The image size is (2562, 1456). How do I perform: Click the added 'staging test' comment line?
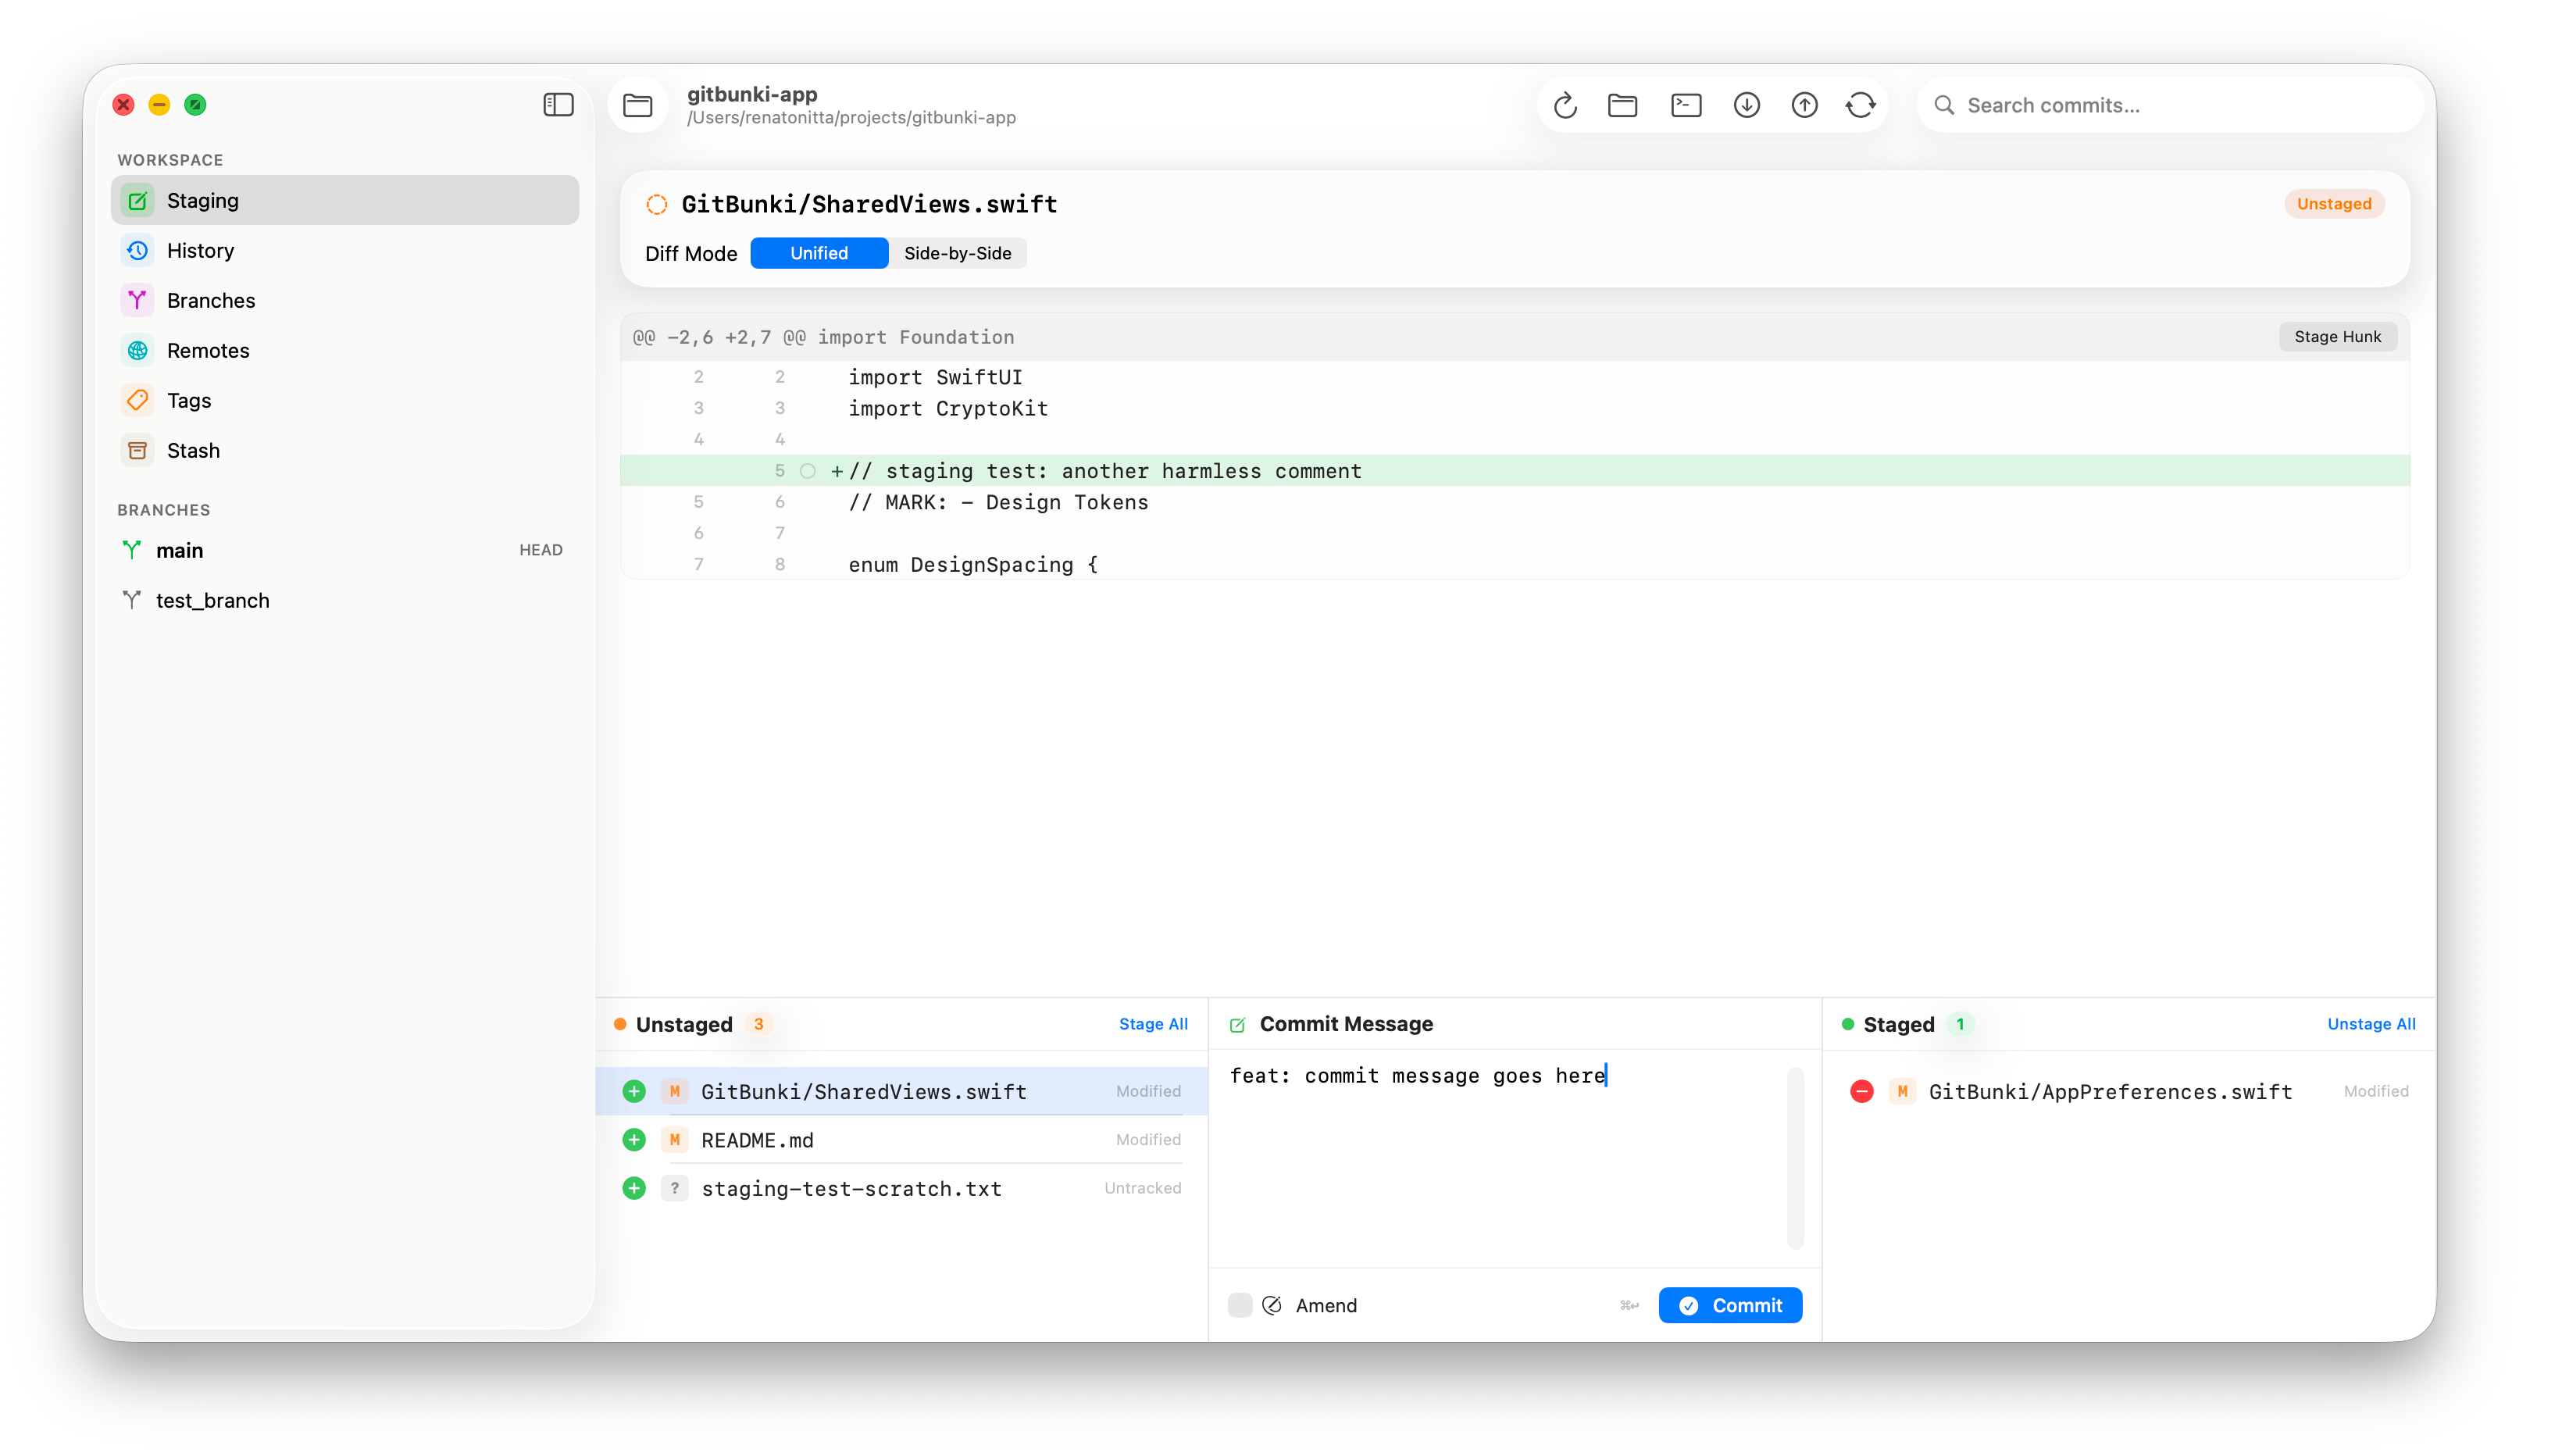pos(1515,471)
